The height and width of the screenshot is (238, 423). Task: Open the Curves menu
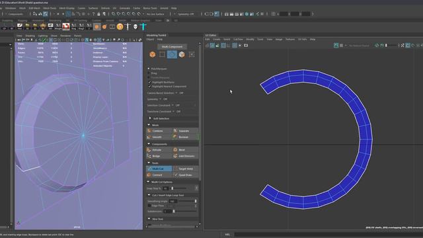point(81,8)
